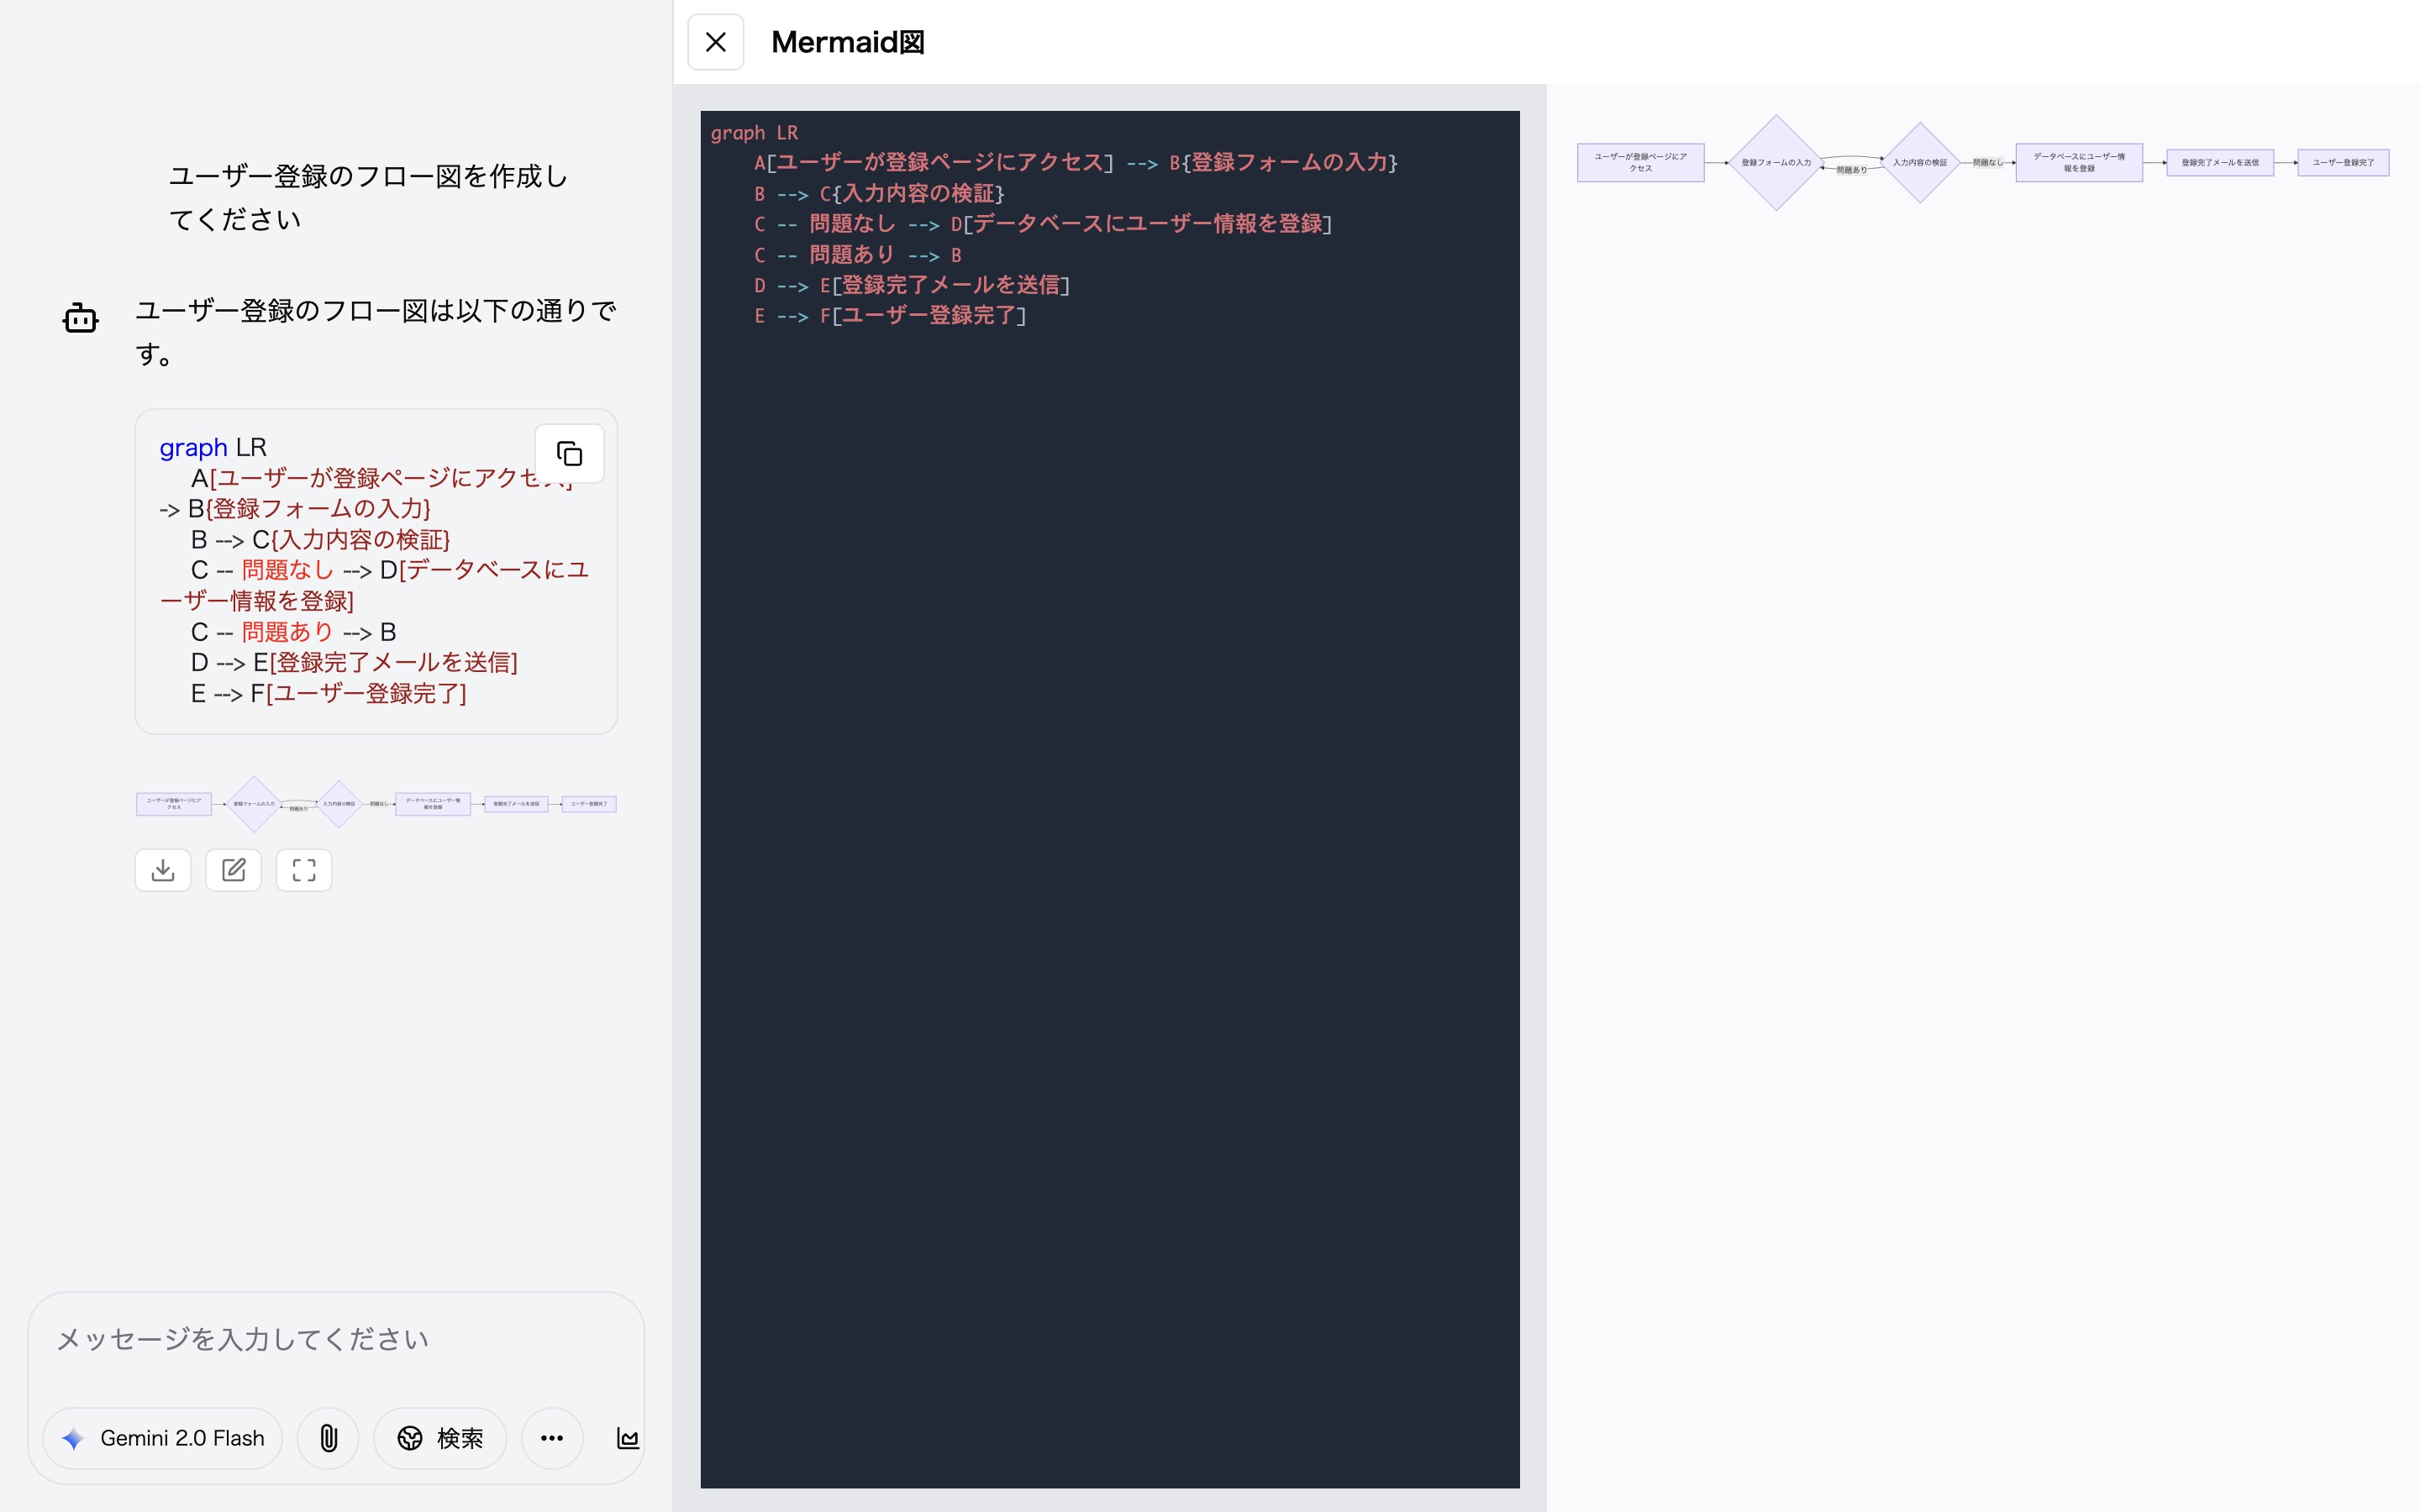
Task: Click the user message ユーザー登録のフロー図を作成してください
Action: coord(368,198)
